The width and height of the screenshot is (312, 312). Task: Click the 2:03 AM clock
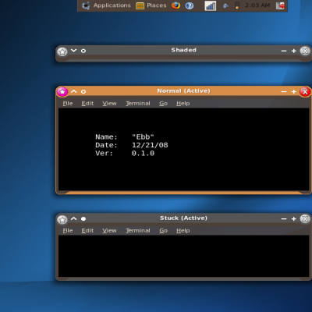tap(257, 5)
